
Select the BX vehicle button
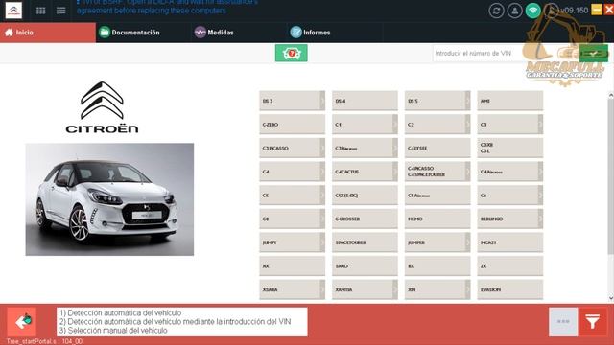click(437, 266)
